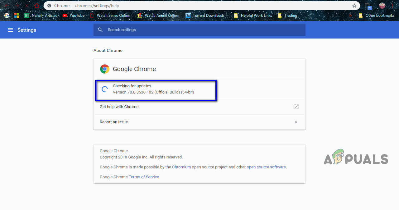Expand Other bookmarks folder
The height and width of the screenshot is (210, 399).
[x=377, y=15]
